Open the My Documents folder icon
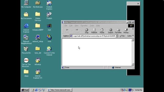Viewport: 164px width, 92px height. tap(26, 16)
